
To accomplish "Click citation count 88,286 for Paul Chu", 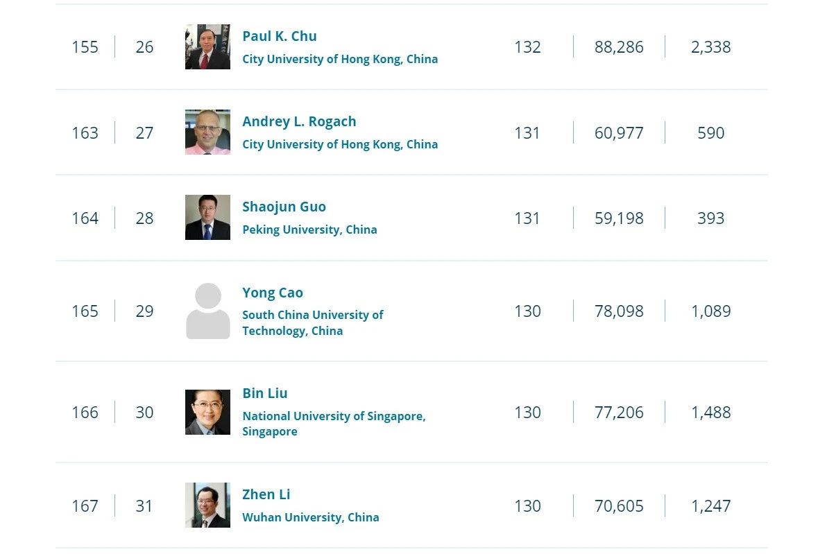I will pyautogui.click(x=619, y=47).
